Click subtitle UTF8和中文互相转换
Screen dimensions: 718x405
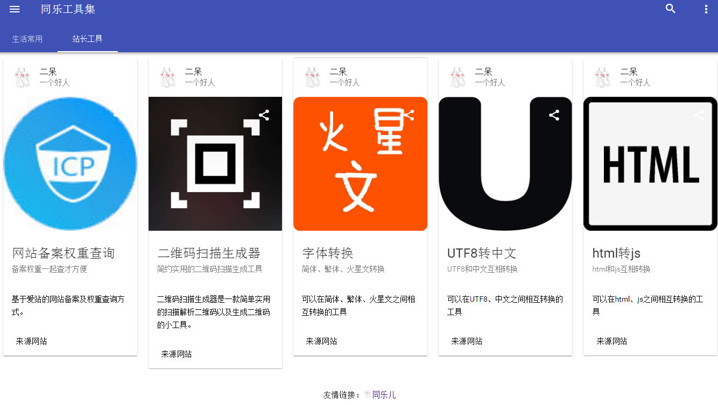click(x=482, y=269)
